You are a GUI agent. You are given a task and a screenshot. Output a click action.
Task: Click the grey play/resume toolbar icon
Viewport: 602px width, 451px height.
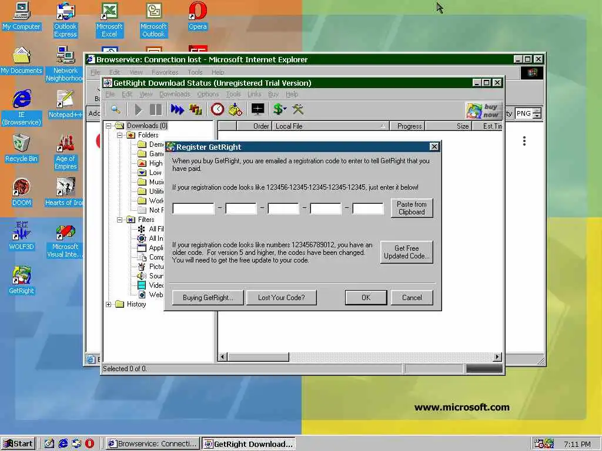click(138, 110)
